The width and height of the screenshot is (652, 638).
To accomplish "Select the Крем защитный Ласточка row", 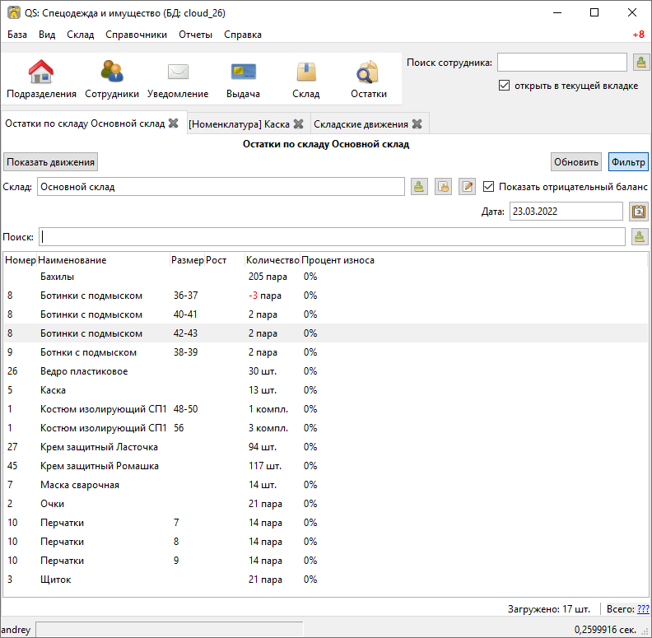I will (325, 447).
